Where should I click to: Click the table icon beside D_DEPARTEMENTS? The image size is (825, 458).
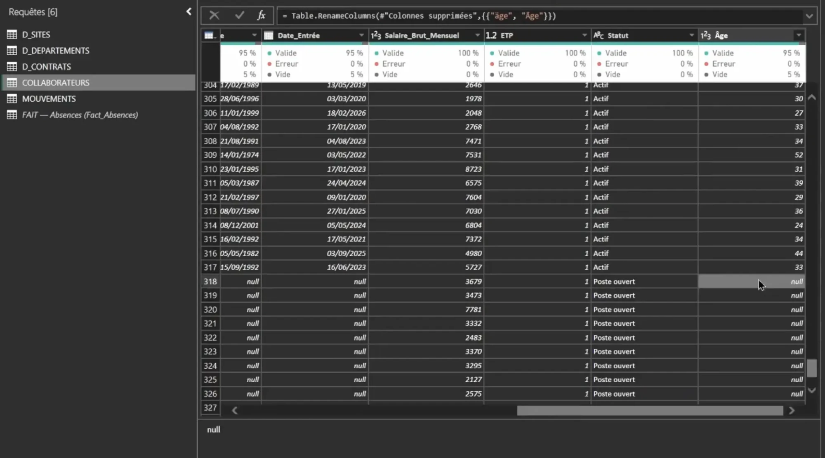click(x=12, y=51)
